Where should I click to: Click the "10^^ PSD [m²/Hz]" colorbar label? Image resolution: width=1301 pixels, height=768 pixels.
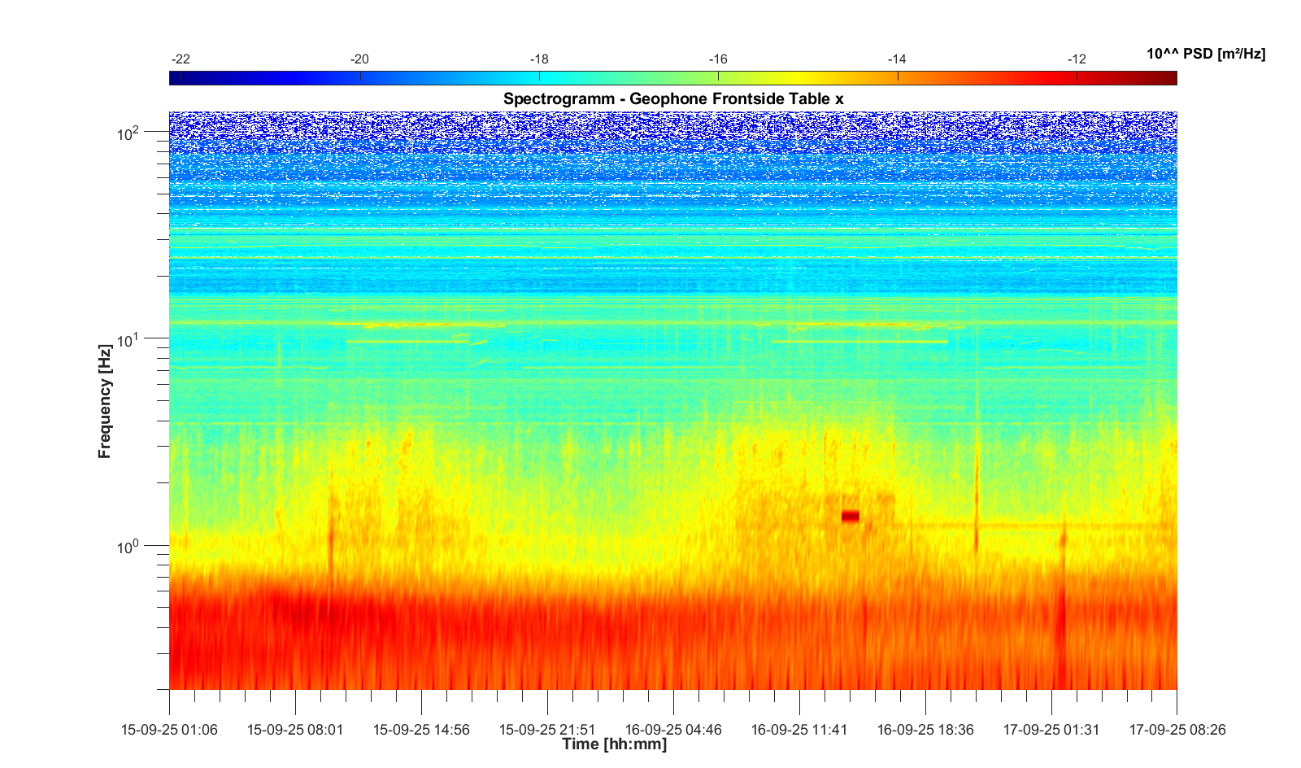1205,54
